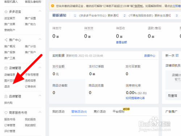
Task: Open 拼内购 under 品牌管理
Action: point(8,103)
